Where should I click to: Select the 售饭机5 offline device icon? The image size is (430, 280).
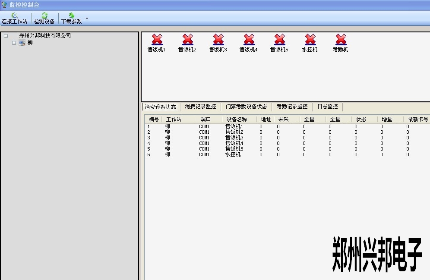[x=279, y=39]
